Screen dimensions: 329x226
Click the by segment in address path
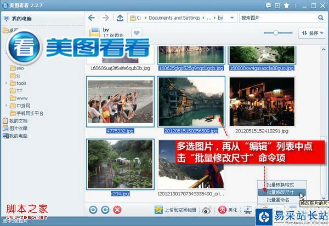tap(220, 18)
